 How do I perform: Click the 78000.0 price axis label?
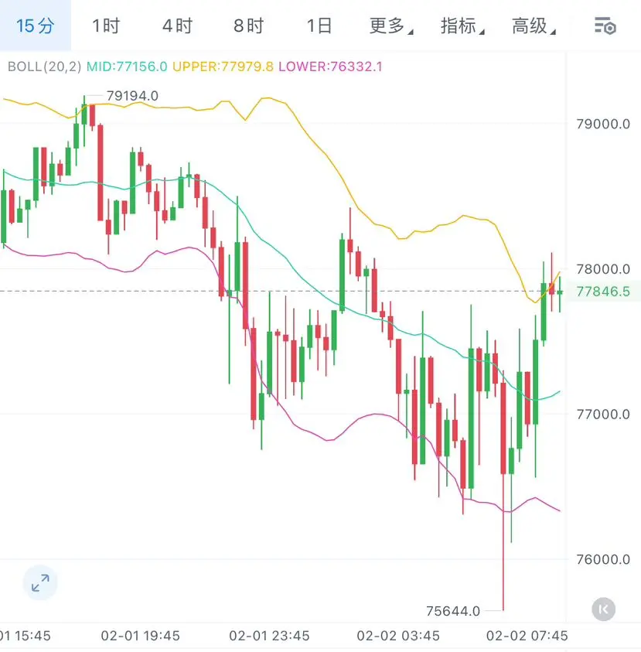[x=603, y=269]
